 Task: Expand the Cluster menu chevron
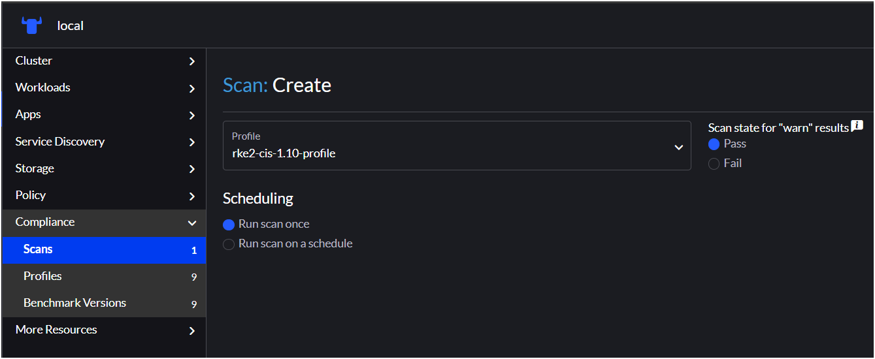click(x=191, y=61)
